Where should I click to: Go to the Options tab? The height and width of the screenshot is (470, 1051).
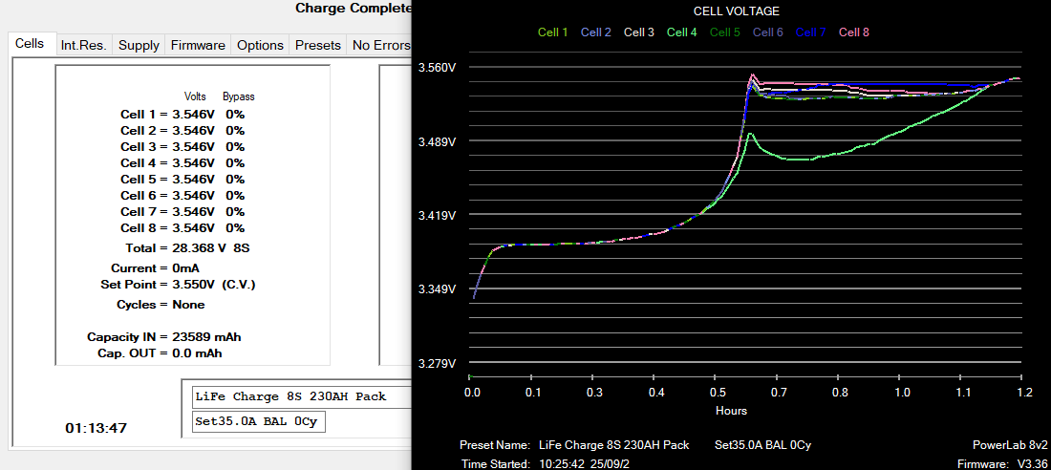click(x=260, y=45)
